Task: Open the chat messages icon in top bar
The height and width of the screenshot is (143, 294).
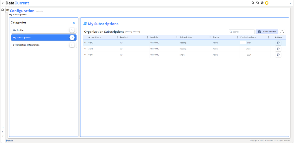Action: tap(258, 3)
